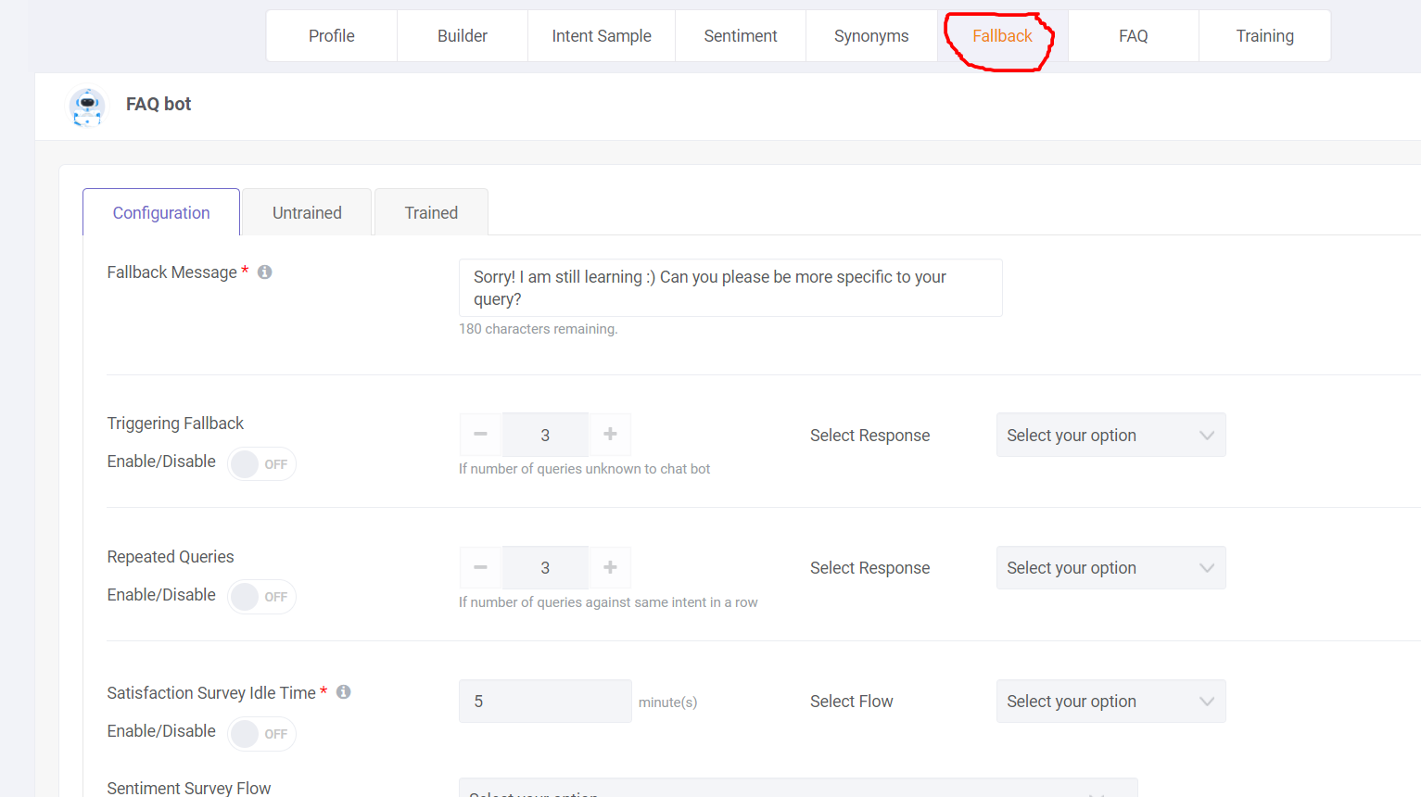1421x797 pixels.
Task: Click the Fallback Message info icon
Action: tap(265, 272)
